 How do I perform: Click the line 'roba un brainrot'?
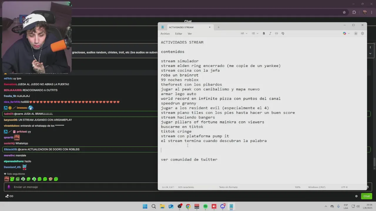[180, 75]
